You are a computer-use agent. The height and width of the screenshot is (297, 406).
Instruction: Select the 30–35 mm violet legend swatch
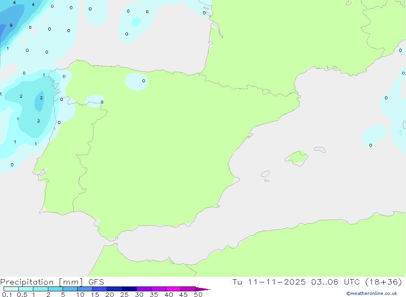click(144, 289)
